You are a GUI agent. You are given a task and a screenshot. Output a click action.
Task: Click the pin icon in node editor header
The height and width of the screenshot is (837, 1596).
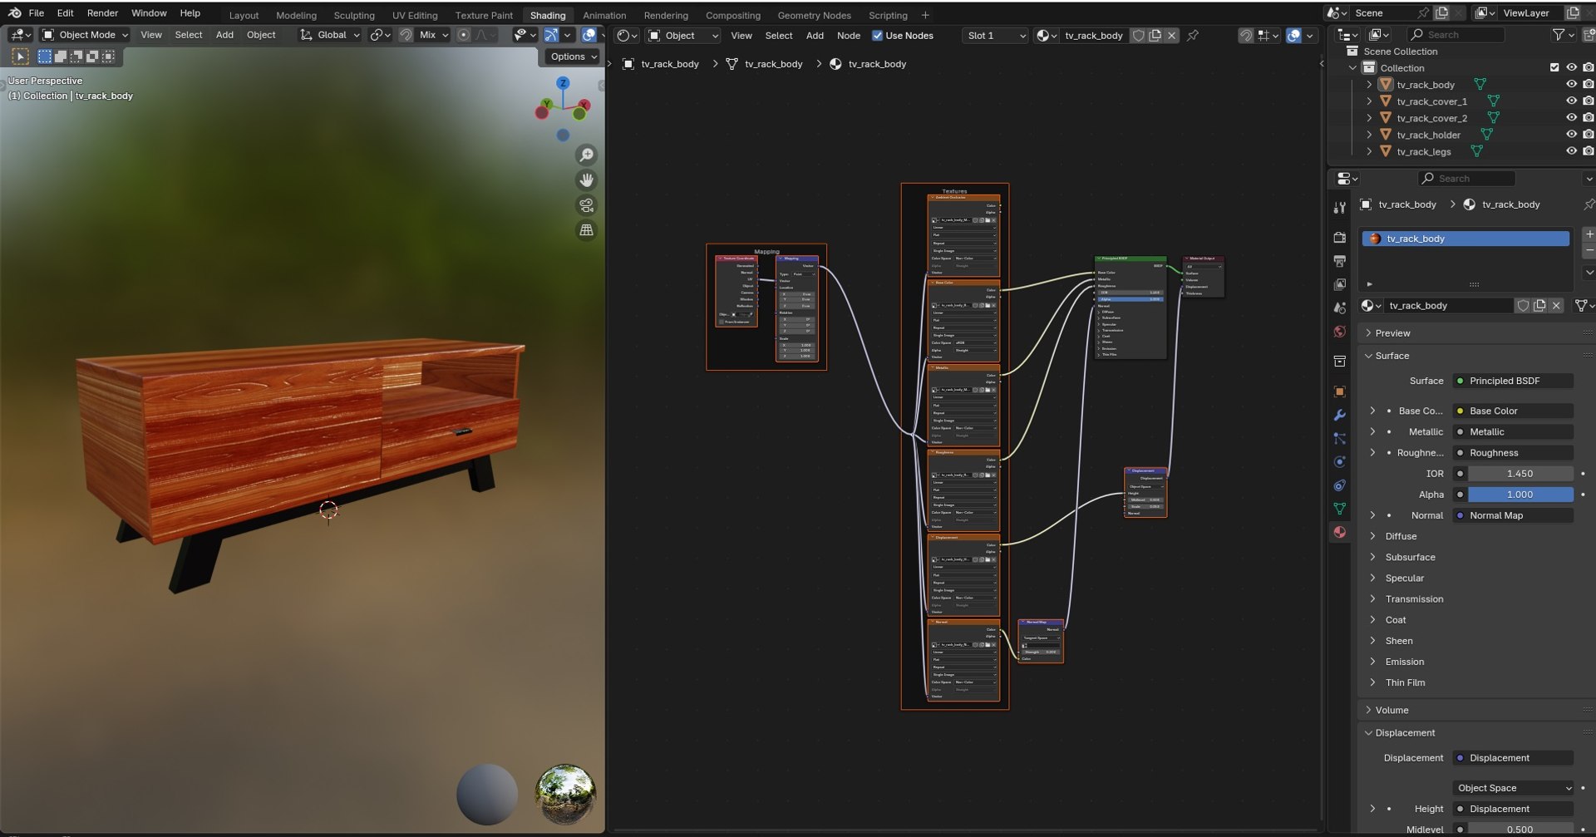point(1193,36)
